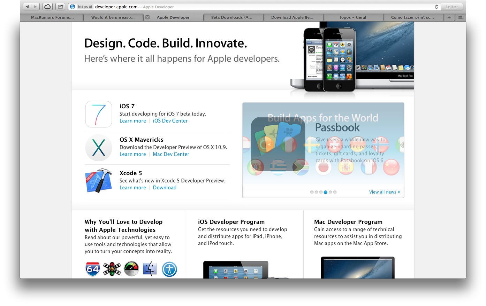
Task: Click the iOS 7 heading text
Action: [x=127, y=106]
